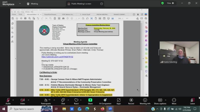Start recording with Record button
Viewport: 200px width, 112px height.
point(131,101)
